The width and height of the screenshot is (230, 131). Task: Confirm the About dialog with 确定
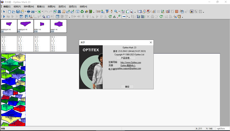(x=127, y=86)
